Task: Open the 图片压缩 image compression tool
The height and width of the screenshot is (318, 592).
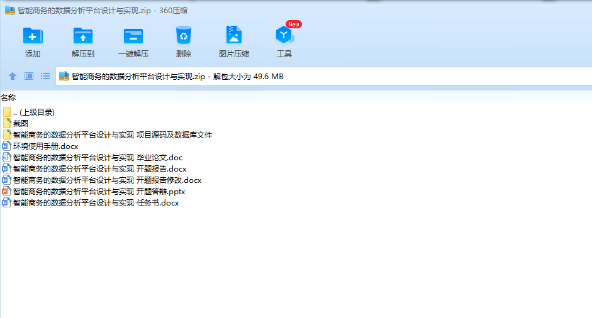Action: click(x=233, y=35)
